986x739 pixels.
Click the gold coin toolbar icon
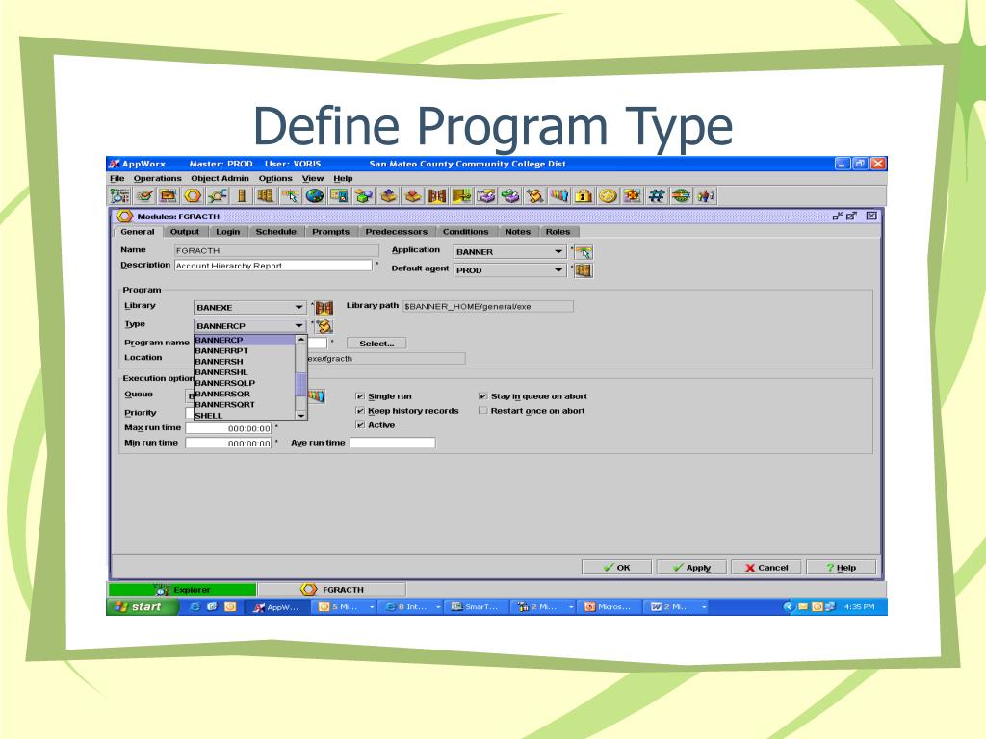[608, 196]
